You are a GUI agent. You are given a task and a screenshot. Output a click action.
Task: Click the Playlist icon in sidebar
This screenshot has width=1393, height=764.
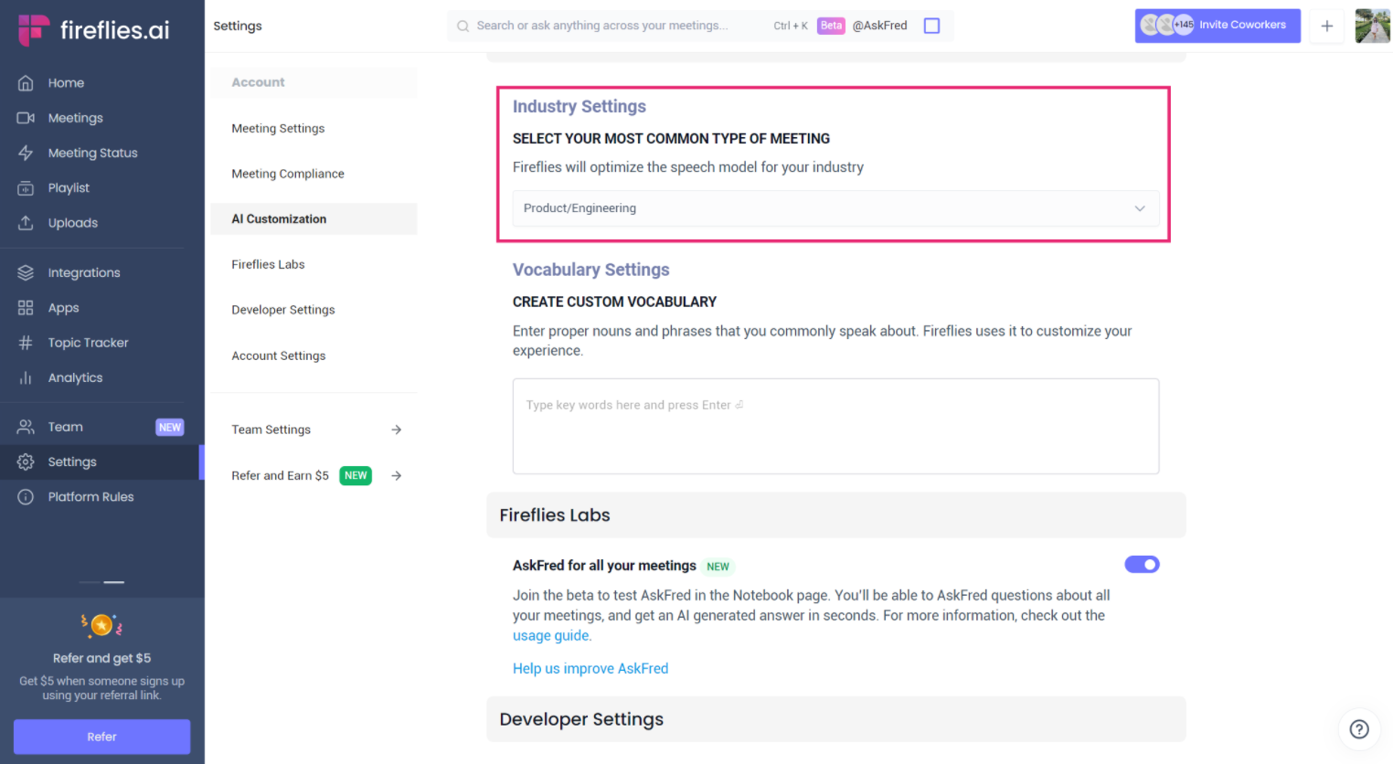click(26, 188)
